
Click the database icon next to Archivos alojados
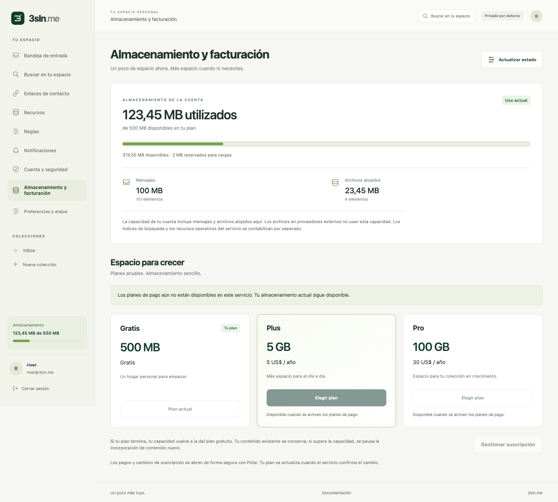(335, 182)
